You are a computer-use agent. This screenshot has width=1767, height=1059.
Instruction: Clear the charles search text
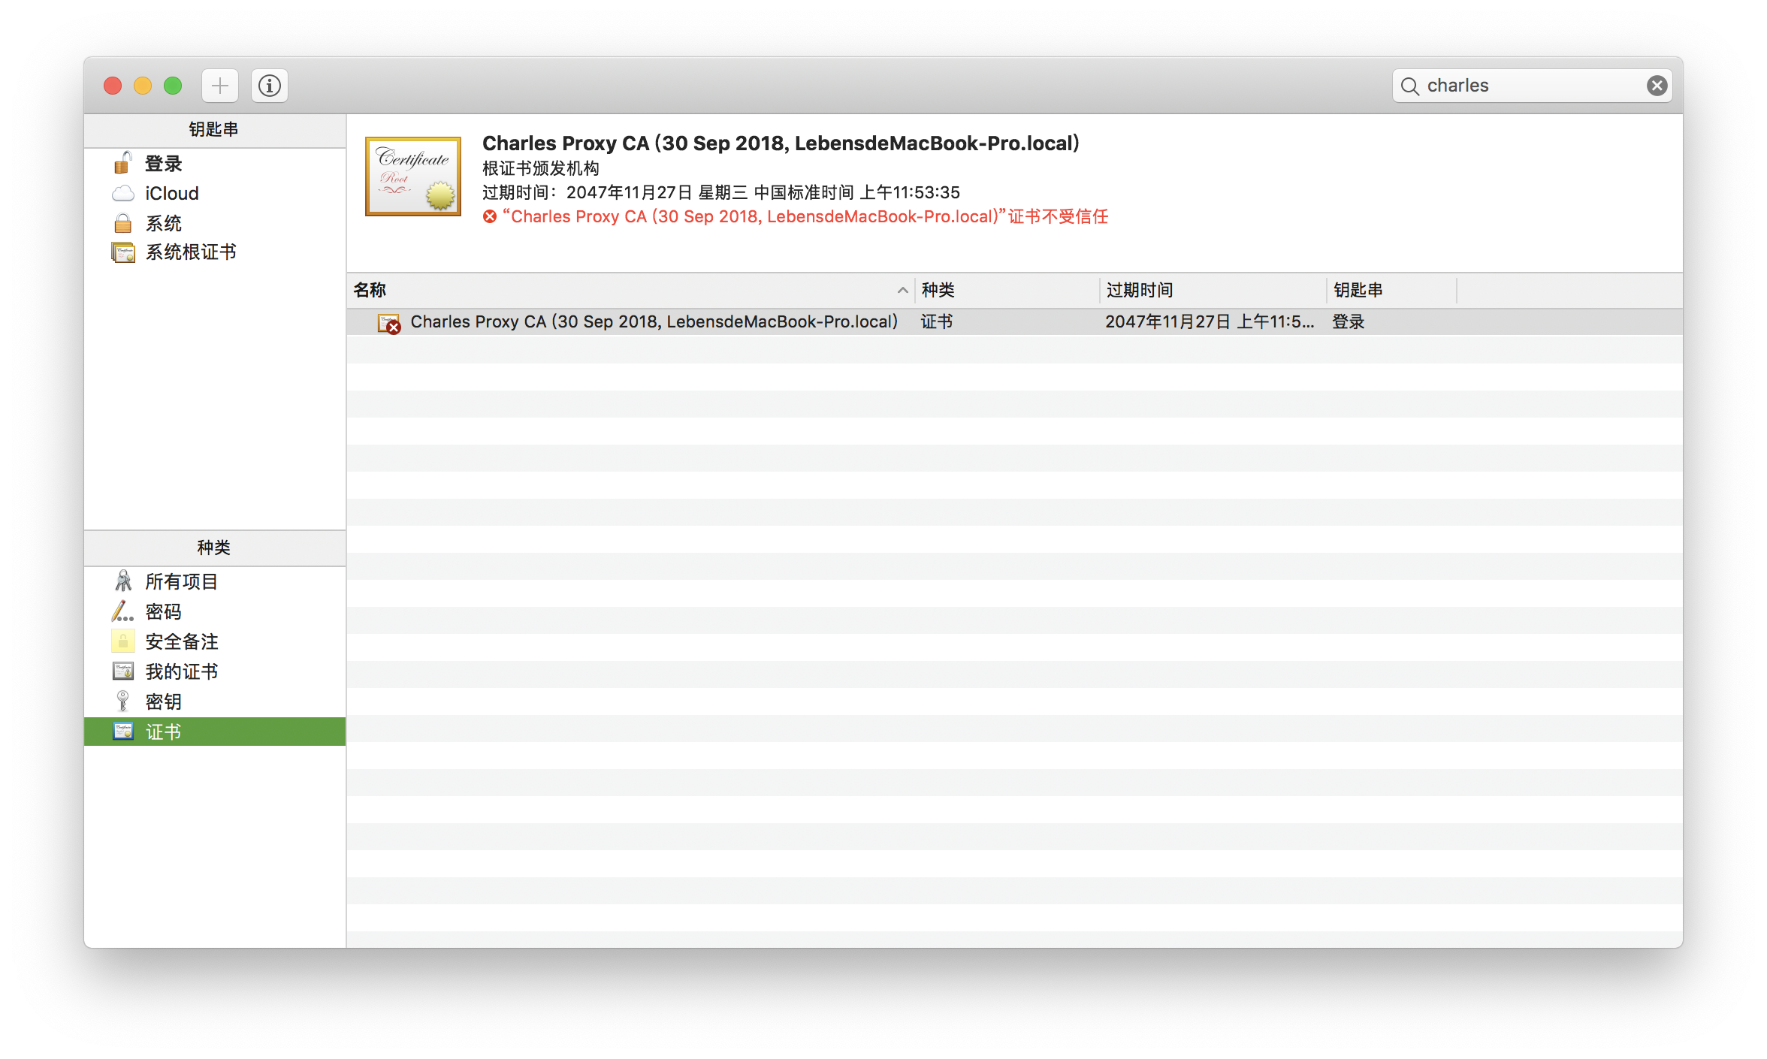(1657, 86)
